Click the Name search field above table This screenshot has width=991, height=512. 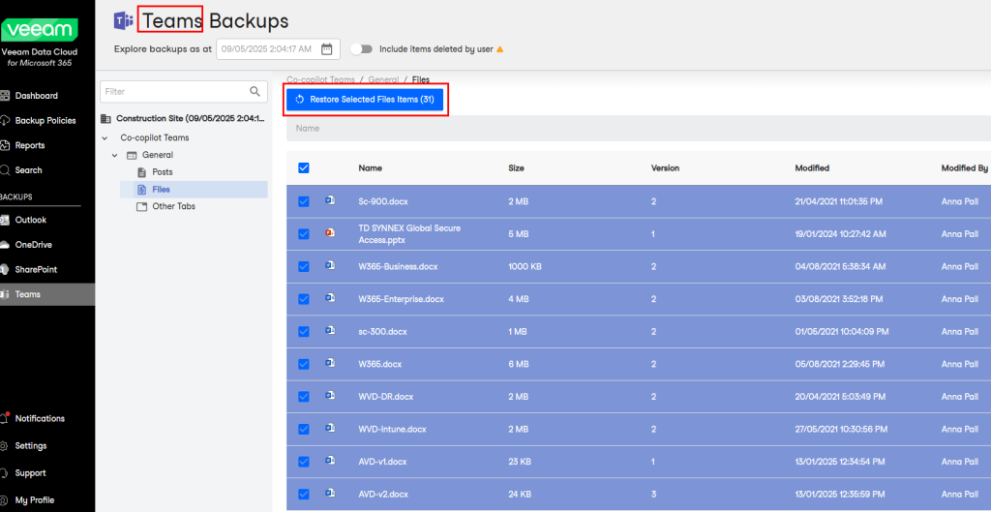(x=639, y=129)
